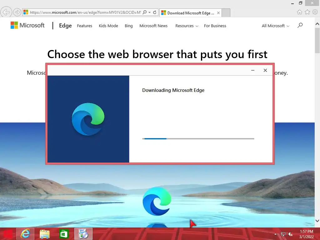Restore down the Internet Explorer window
Image resolution: width=320 pixels, height=240 pixels.
300,3
